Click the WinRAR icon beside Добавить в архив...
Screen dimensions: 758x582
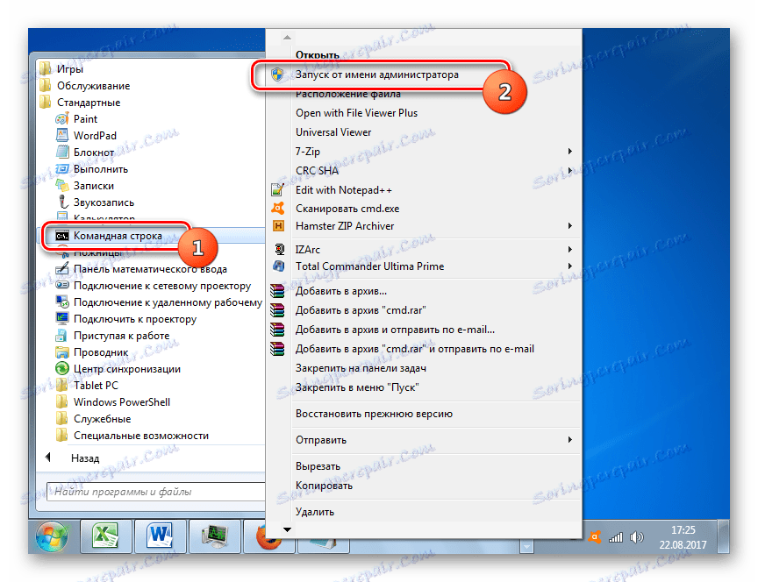point(277,291)
